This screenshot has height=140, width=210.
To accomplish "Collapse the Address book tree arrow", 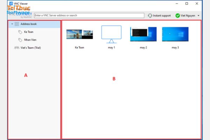I will pos(12,24).
